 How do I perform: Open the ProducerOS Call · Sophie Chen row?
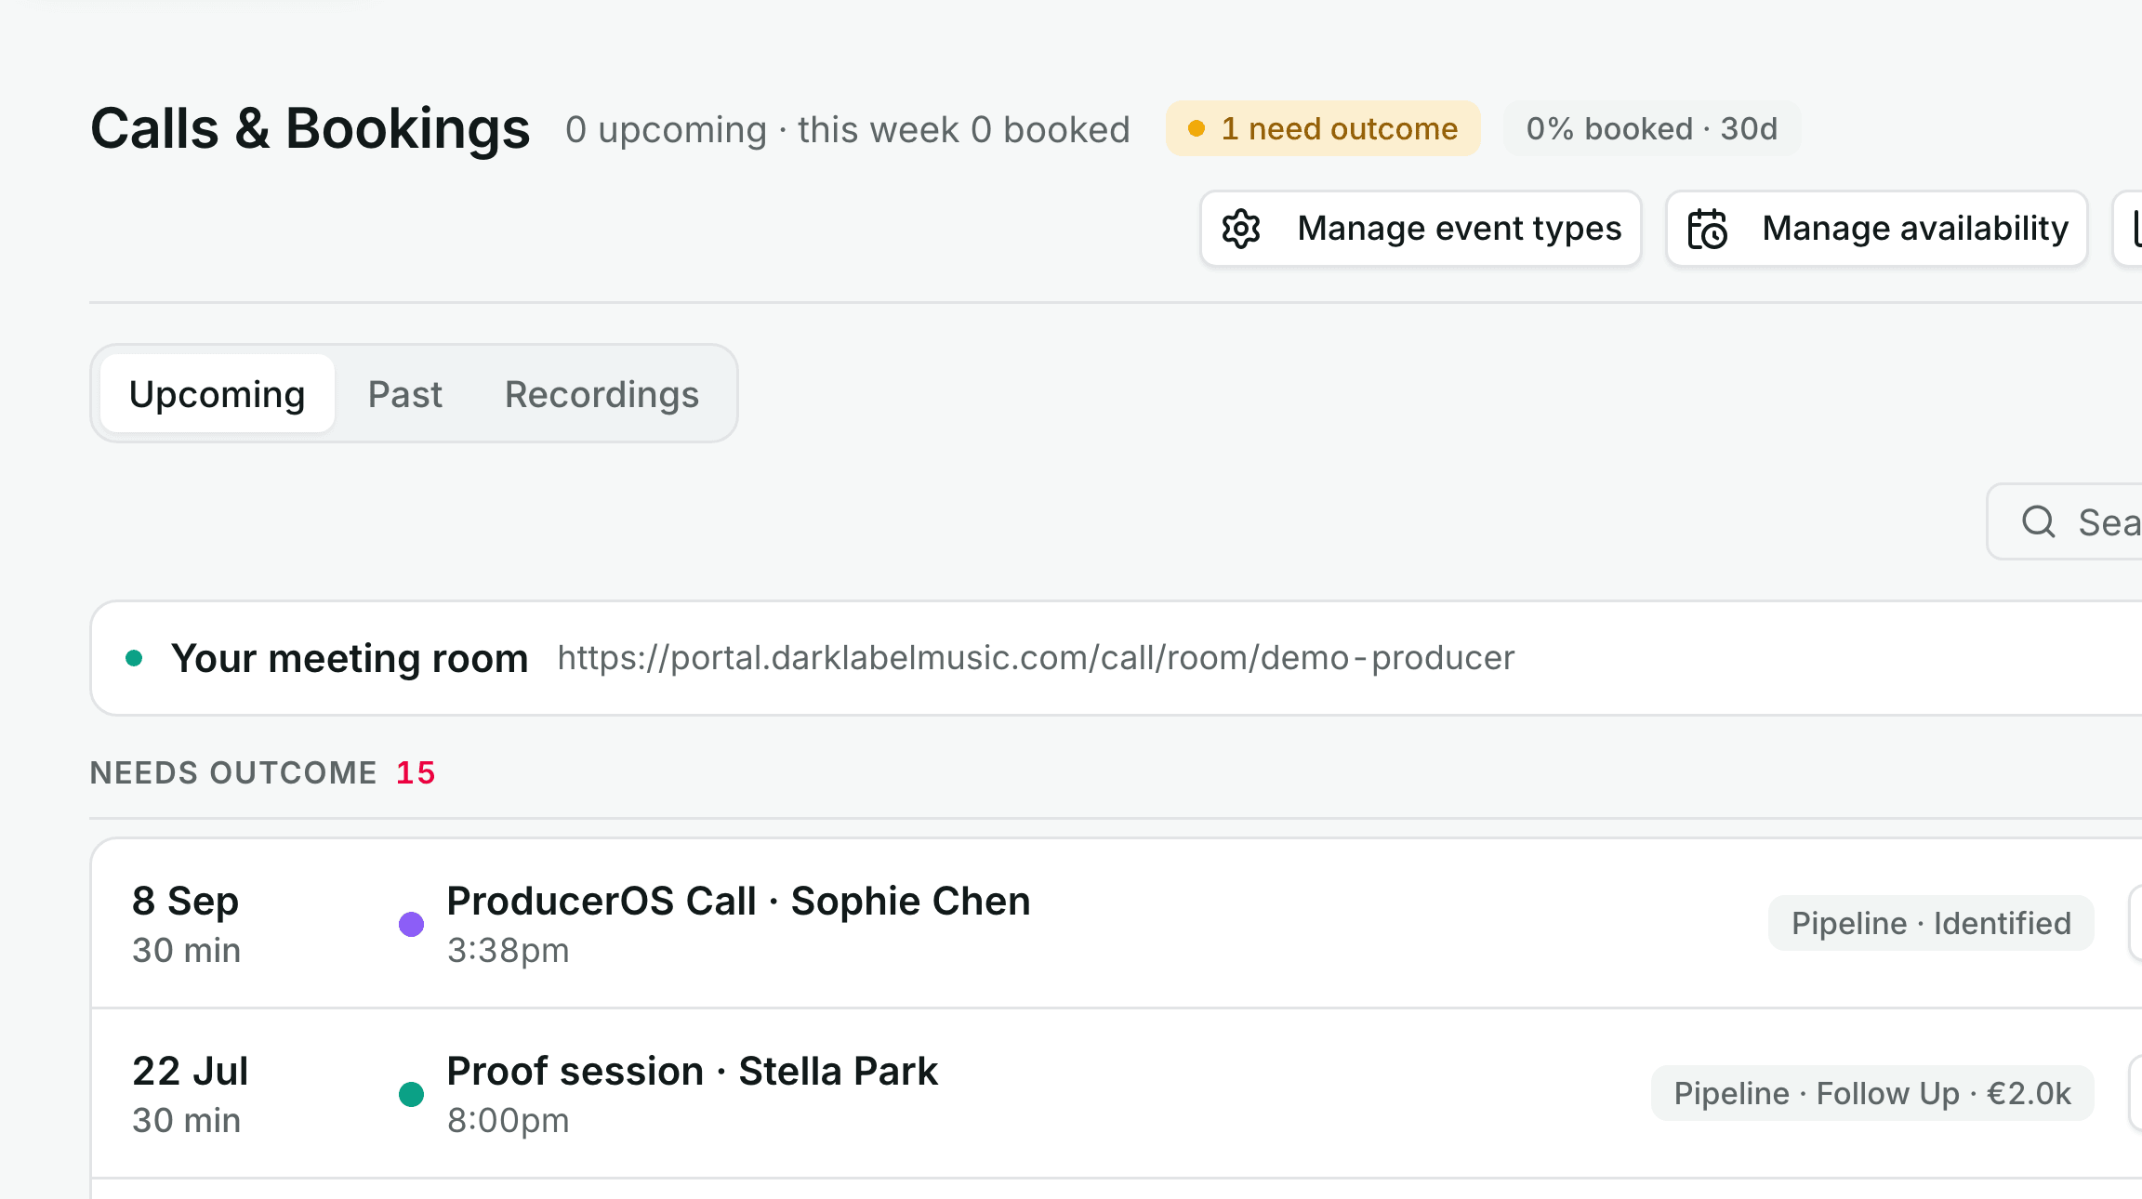point(1116,924)
